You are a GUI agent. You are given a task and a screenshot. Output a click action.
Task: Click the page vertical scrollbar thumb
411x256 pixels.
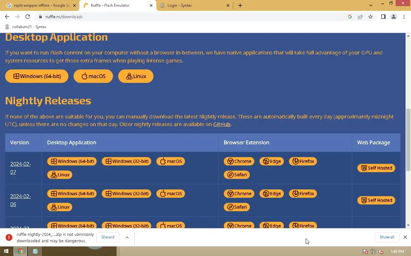(x=408, y=140)
